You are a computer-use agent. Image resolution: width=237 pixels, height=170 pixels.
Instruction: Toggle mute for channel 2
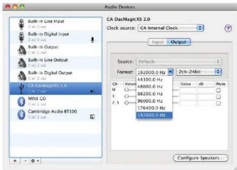pos(218,103)
